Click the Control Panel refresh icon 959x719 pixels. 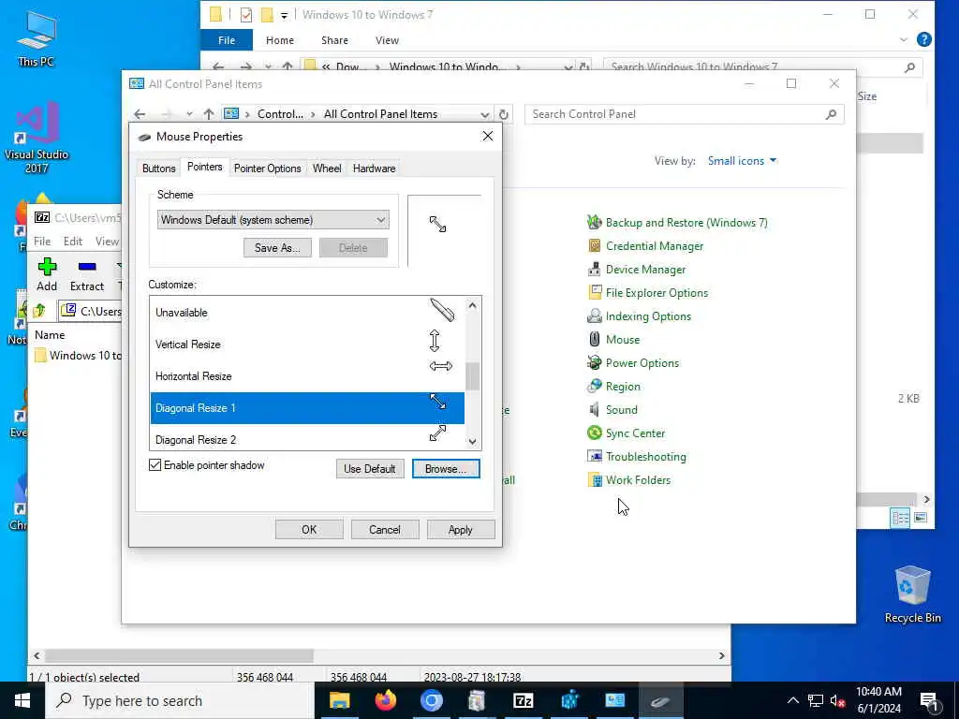click(503, 114)
